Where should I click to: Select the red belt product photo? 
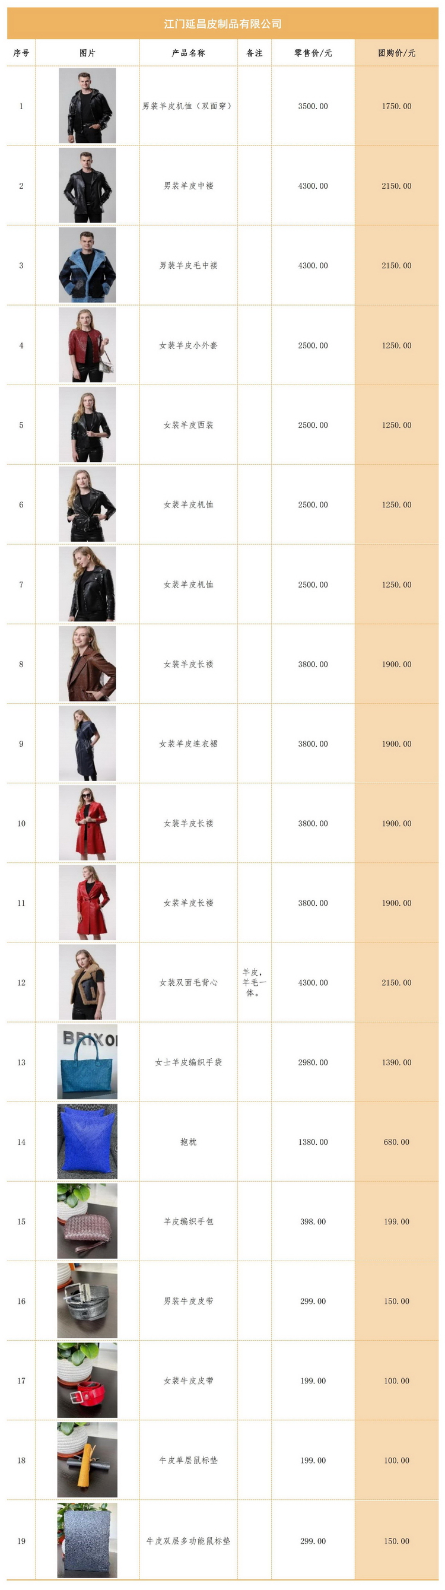(87, 1380)
